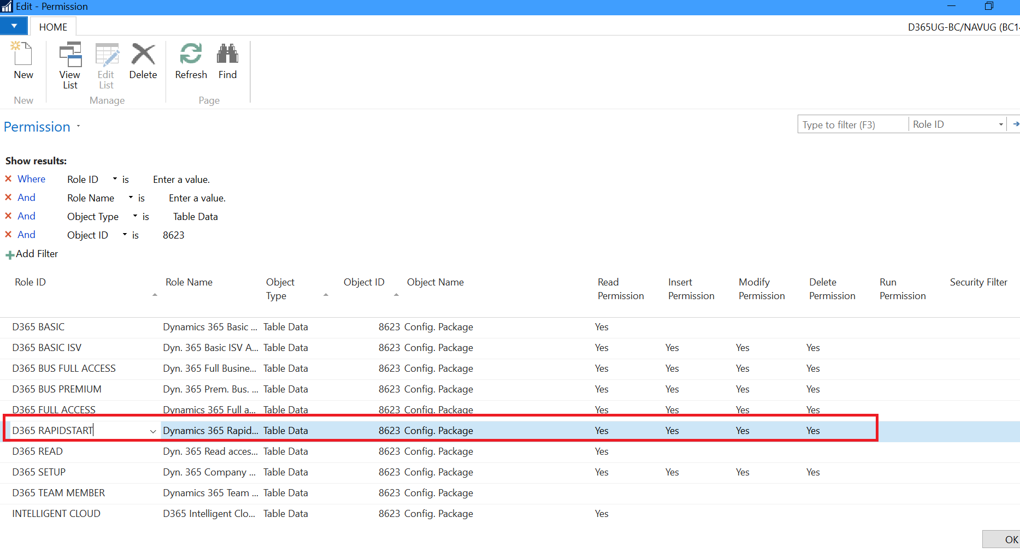Click the Modify Permission column header

(762, 289)
